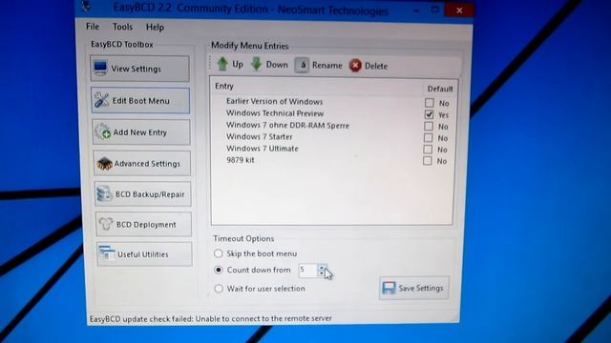This screenshot has height=343, width=611.
Task: Check default box for Windows 7 Ultimate
Action: (428, 150)
